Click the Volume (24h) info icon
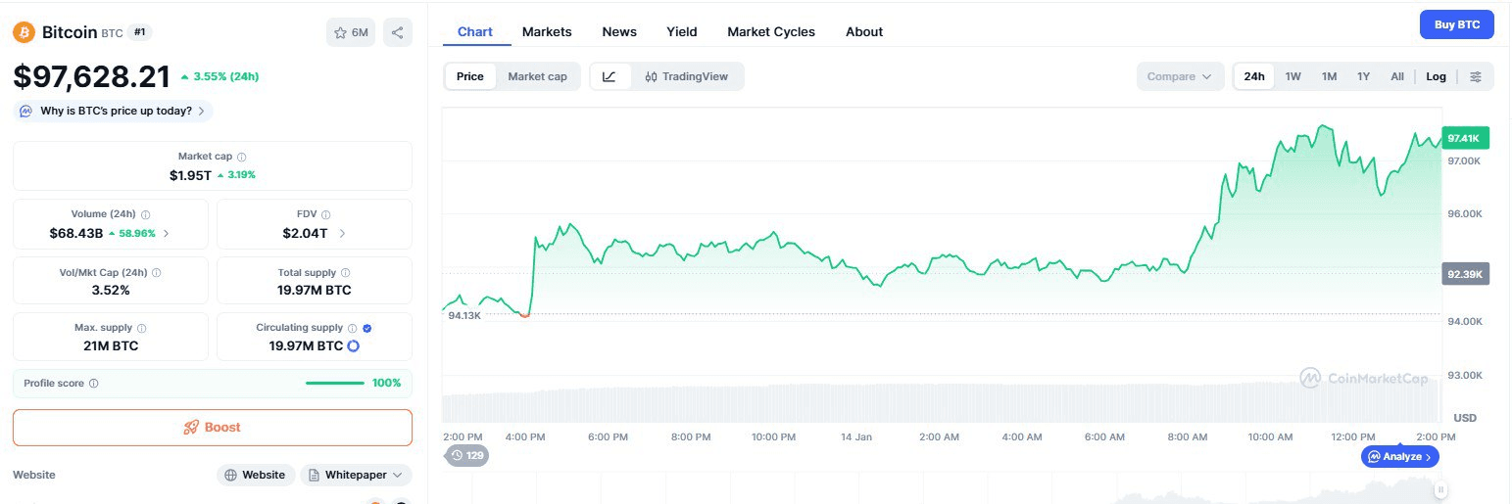This screenshot has width=1512, height=504. pos(145,214)
